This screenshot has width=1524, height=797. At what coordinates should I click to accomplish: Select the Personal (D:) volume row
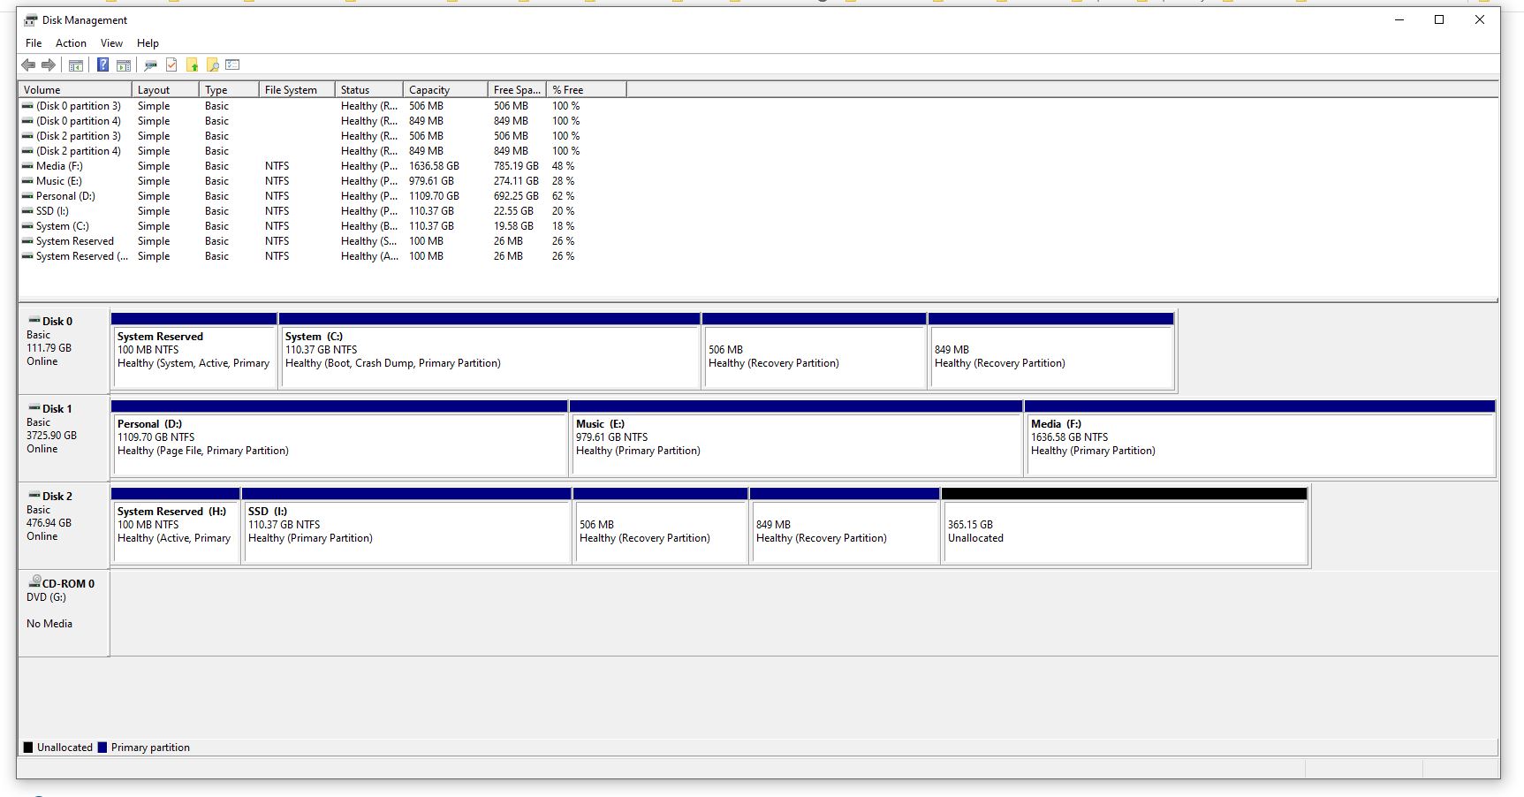coord(322,196)
